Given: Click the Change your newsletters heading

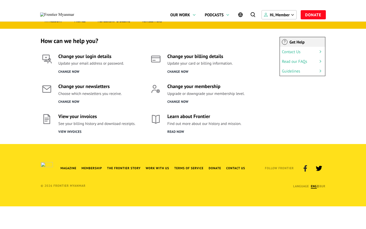Looking at the screenshot, I should pyautogui.click(x=84, y=86).
